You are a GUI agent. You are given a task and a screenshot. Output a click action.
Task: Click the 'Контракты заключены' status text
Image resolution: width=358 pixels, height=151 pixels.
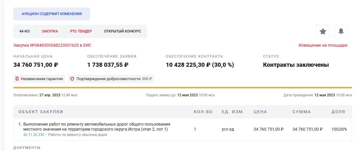[296, 65]
